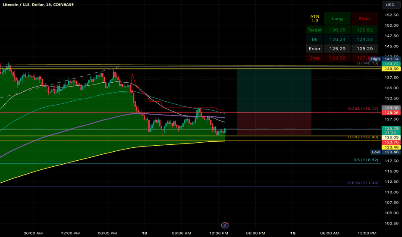Image resolution: width=402 pixels, height=237 pixels.
Task: Click the BE row label
Action: pos(314,40)
